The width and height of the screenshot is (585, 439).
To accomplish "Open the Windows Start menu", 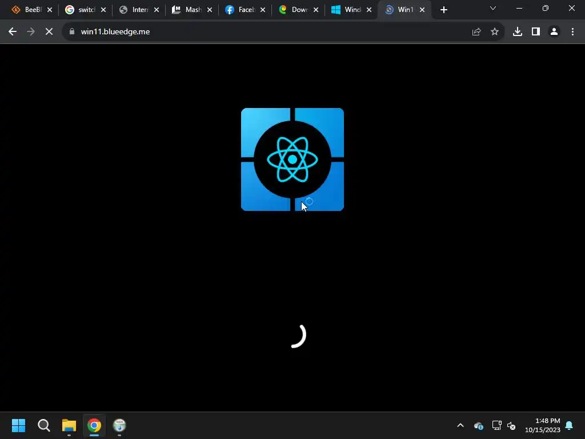I will pyautogui.click(x=18, y=425).
